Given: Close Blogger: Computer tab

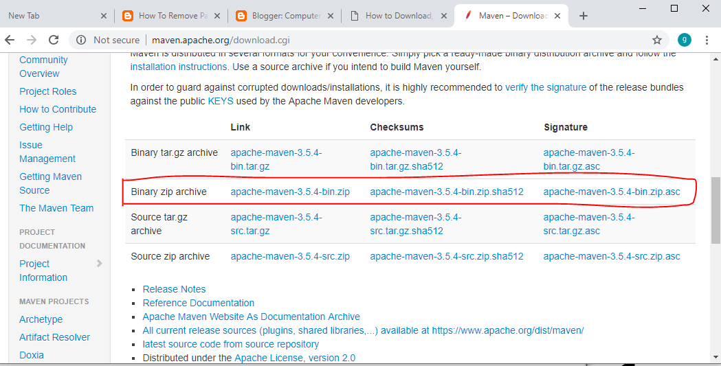Looking at the screenshot, I should [x=331, y=16].
